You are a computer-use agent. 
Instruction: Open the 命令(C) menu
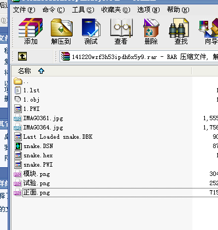[x=54, y=10]
